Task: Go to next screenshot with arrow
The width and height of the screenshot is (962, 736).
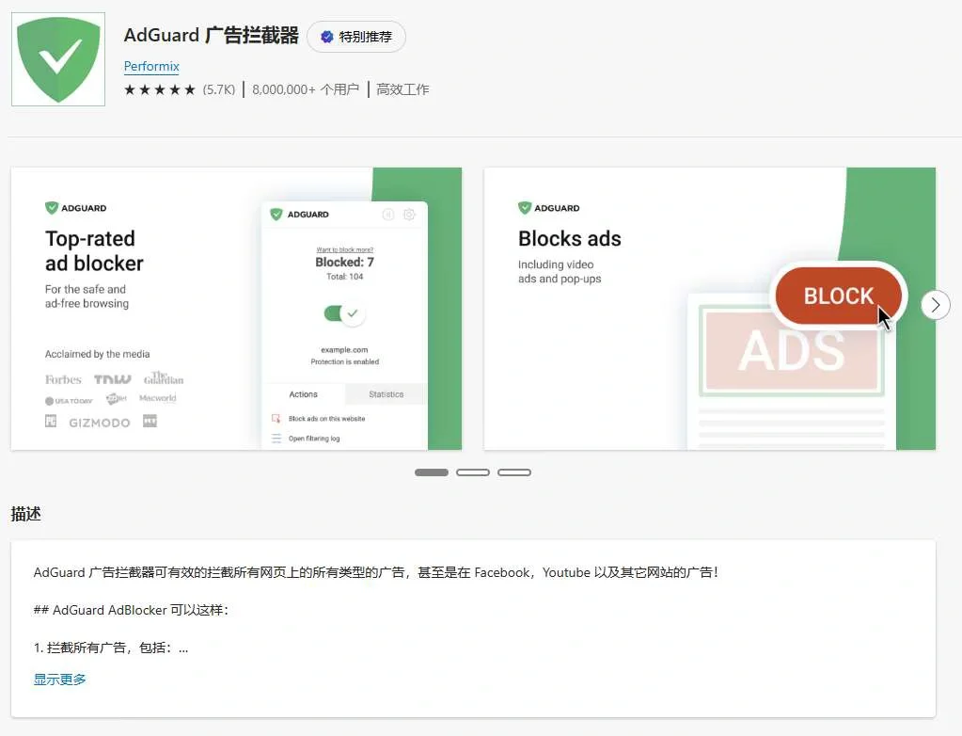Action: (936, 305)
